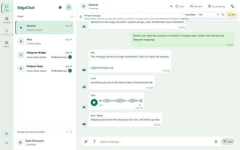Open Group settings
Viewport: 240px width, 150px height.
pyautogui.click(x=217, y=6)
